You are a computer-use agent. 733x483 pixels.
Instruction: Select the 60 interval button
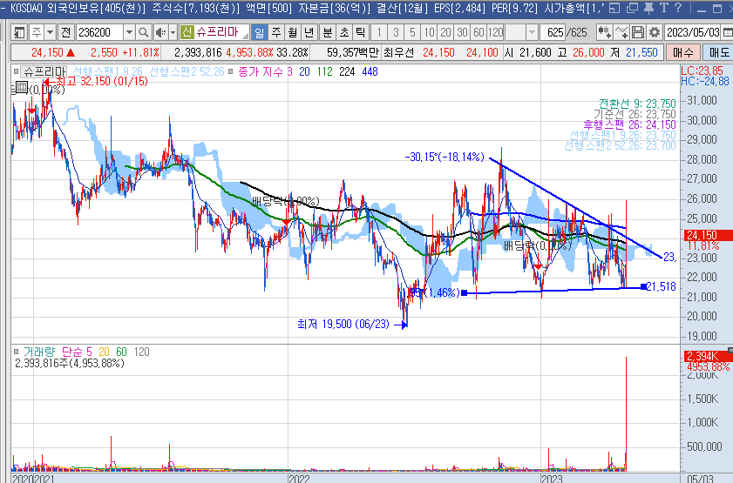(478, 33)
